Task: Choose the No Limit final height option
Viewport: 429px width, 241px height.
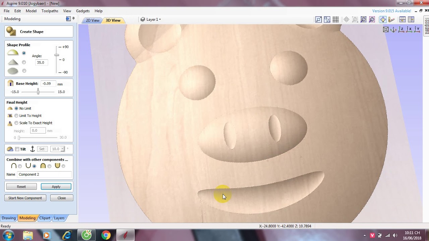Action: 16,108
